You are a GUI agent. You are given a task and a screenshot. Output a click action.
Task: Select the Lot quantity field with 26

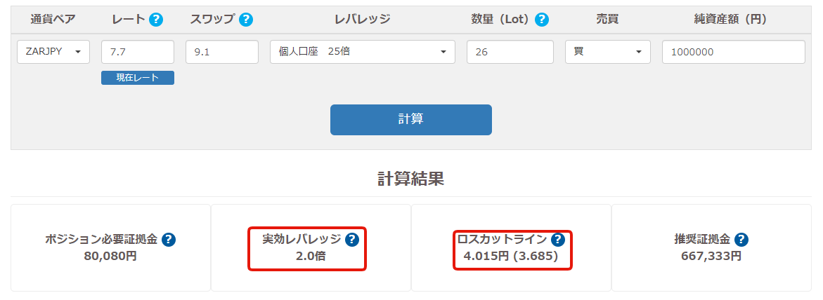(510, 52)
